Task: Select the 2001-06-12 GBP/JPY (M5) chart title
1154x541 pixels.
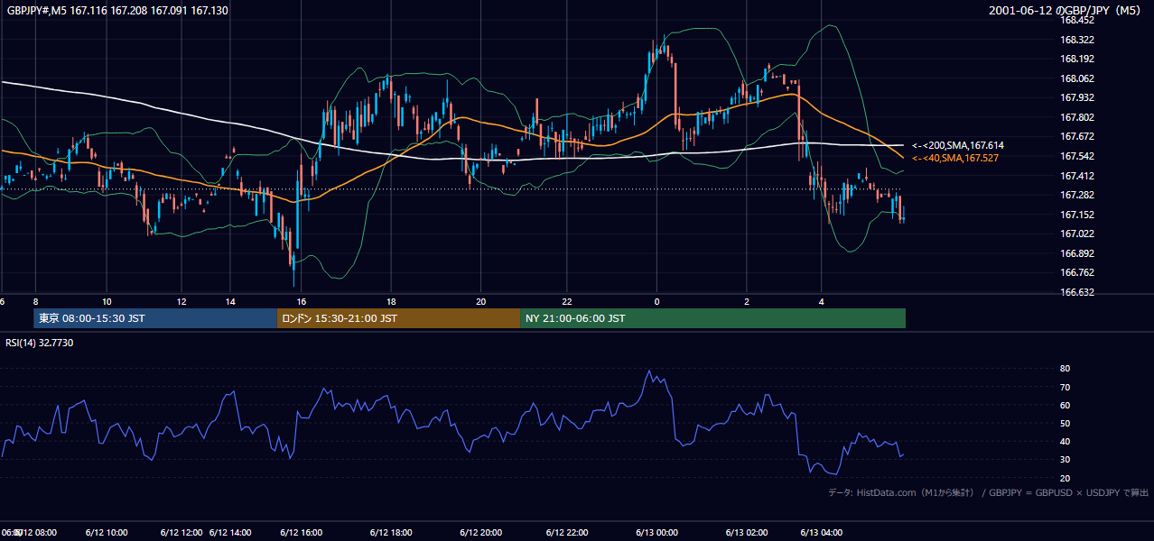Action: coord(1066,11)
